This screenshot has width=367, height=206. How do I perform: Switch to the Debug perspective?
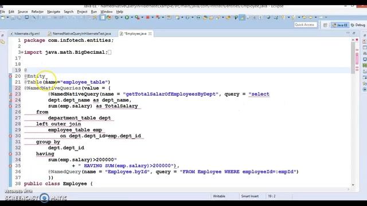click(x=358, y=25)
